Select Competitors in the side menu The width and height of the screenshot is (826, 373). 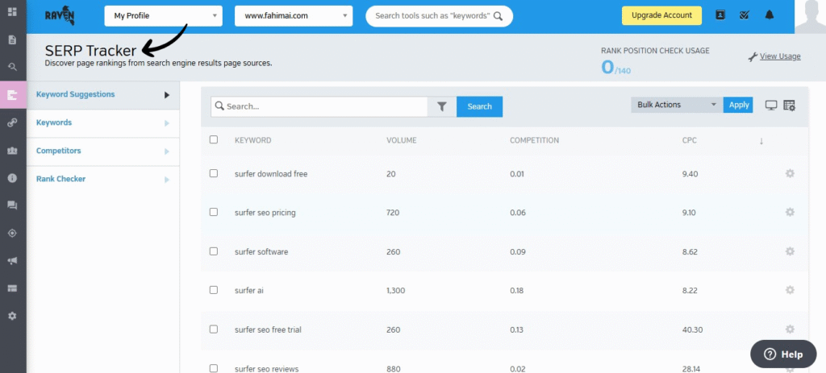59,151
